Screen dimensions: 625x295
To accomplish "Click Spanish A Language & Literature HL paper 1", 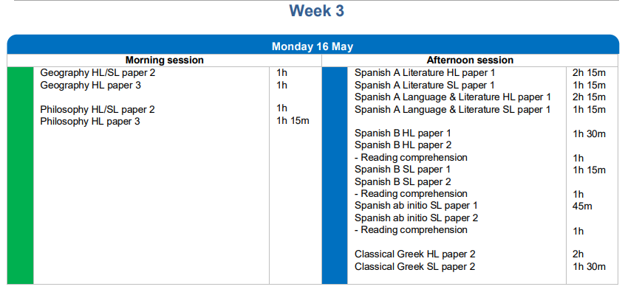I will coord(453,97).
